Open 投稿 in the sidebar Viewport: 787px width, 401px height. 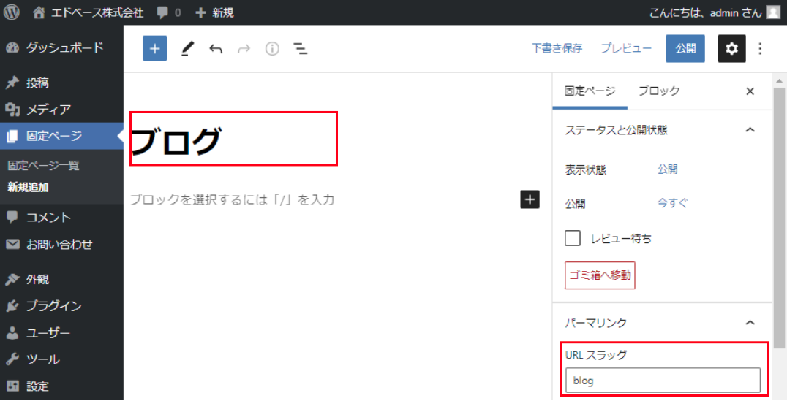pos(61,83)
